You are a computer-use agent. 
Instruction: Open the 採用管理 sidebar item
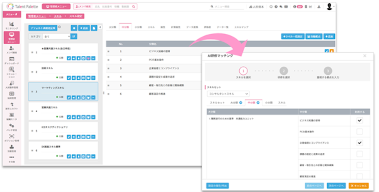[11, 95]
